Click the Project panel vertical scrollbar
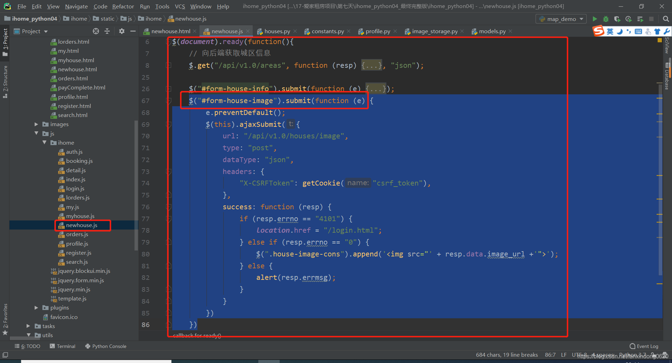Screen dimensions: 672x363 136,185
